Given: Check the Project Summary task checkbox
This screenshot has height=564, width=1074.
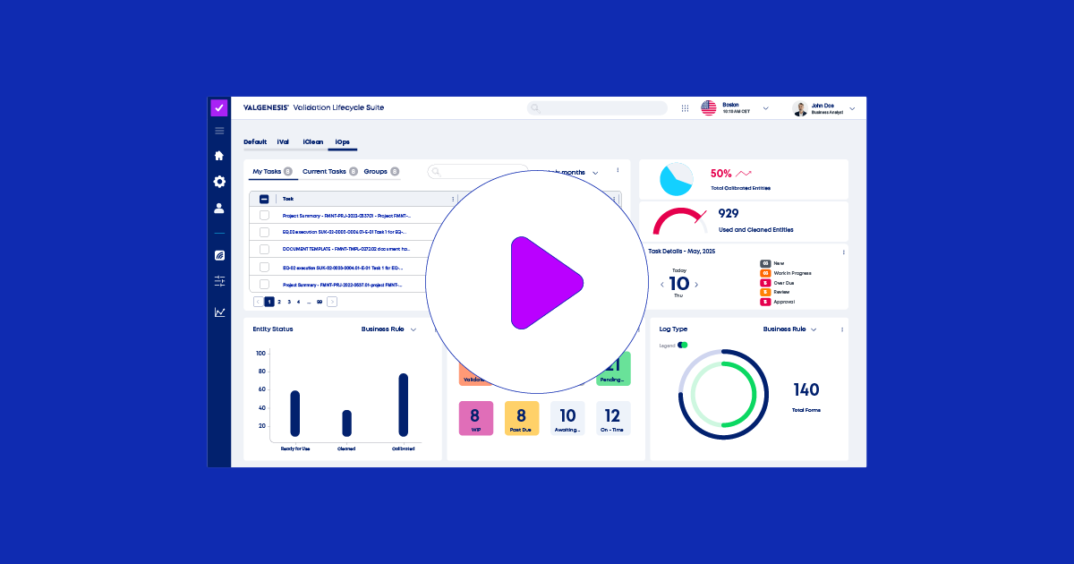Looking at the screenshot, I should 264,216.
